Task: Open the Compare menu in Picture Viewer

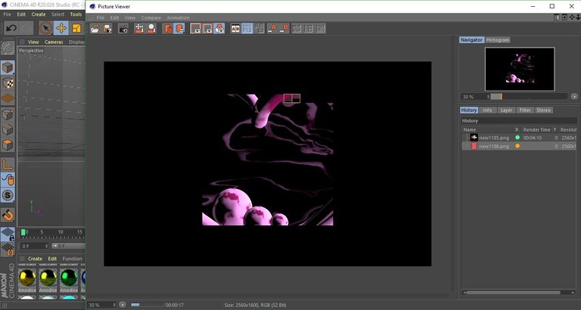Action: pos(151,18)
